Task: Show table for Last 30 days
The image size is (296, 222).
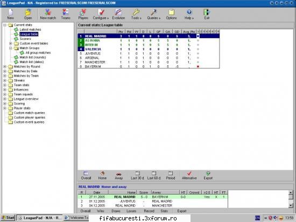Action: tap(137, 176)
